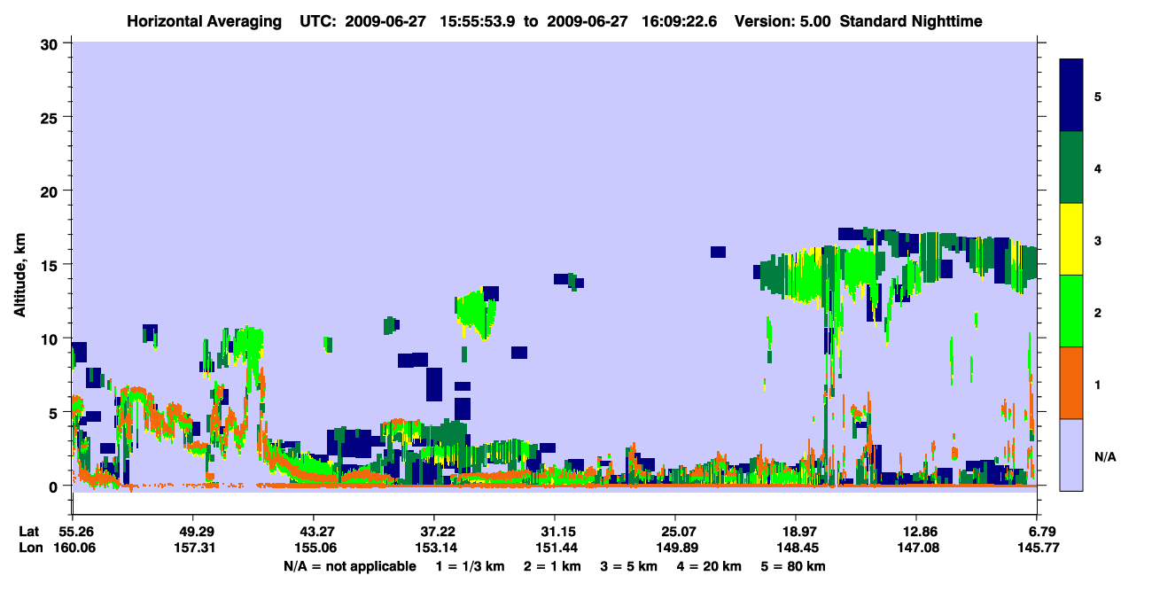Image resolution: width=1152 pixels, height=591 pixels.
Task: Click the 'Lat' row label
Action: pos(29,532)
